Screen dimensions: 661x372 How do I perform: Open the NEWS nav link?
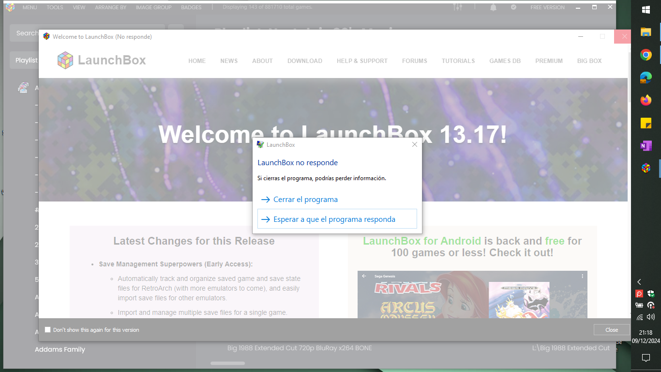[229, 61]
